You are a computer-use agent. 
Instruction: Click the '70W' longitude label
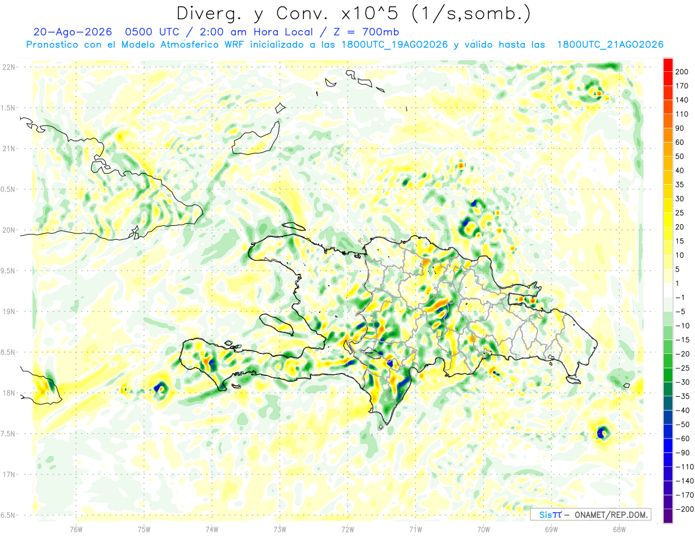[484, 529]
